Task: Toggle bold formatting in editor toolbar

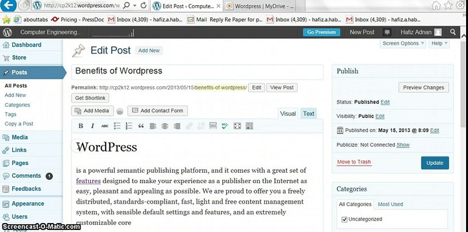Action: click(x=81, y=126)
